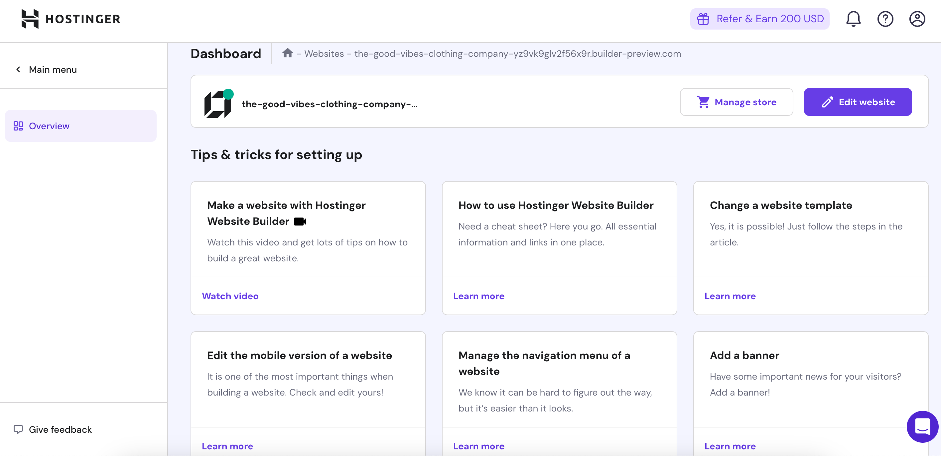Viewport: 941px width, 456px height.
Task: Click the Edit website button
Action: 857,102
